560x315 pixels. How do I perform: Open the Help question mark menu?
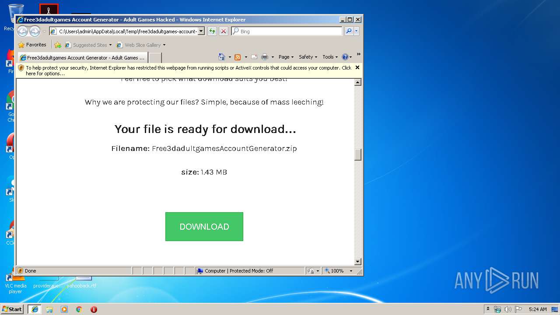click(346, 57)
